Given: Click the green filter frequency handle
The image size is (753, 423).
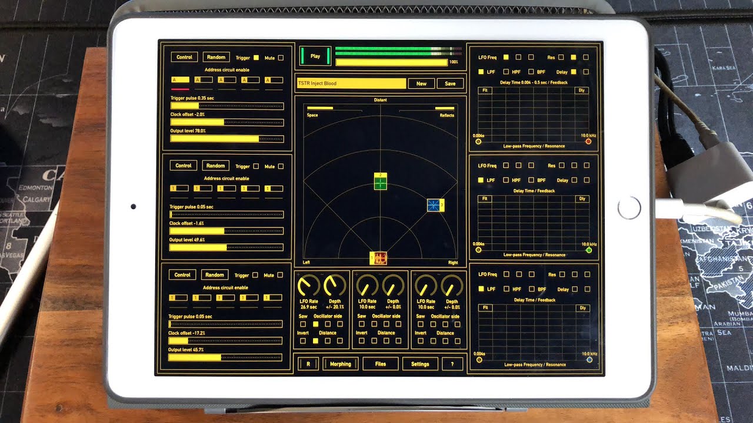Looking at the screenshot, I should pyautogui.click(x=589, y=250).
